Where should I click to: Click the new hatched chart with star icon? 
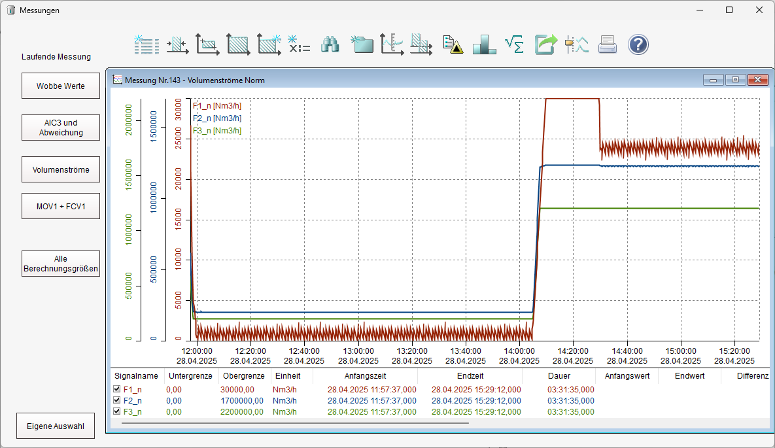click(x=269, y=44)
